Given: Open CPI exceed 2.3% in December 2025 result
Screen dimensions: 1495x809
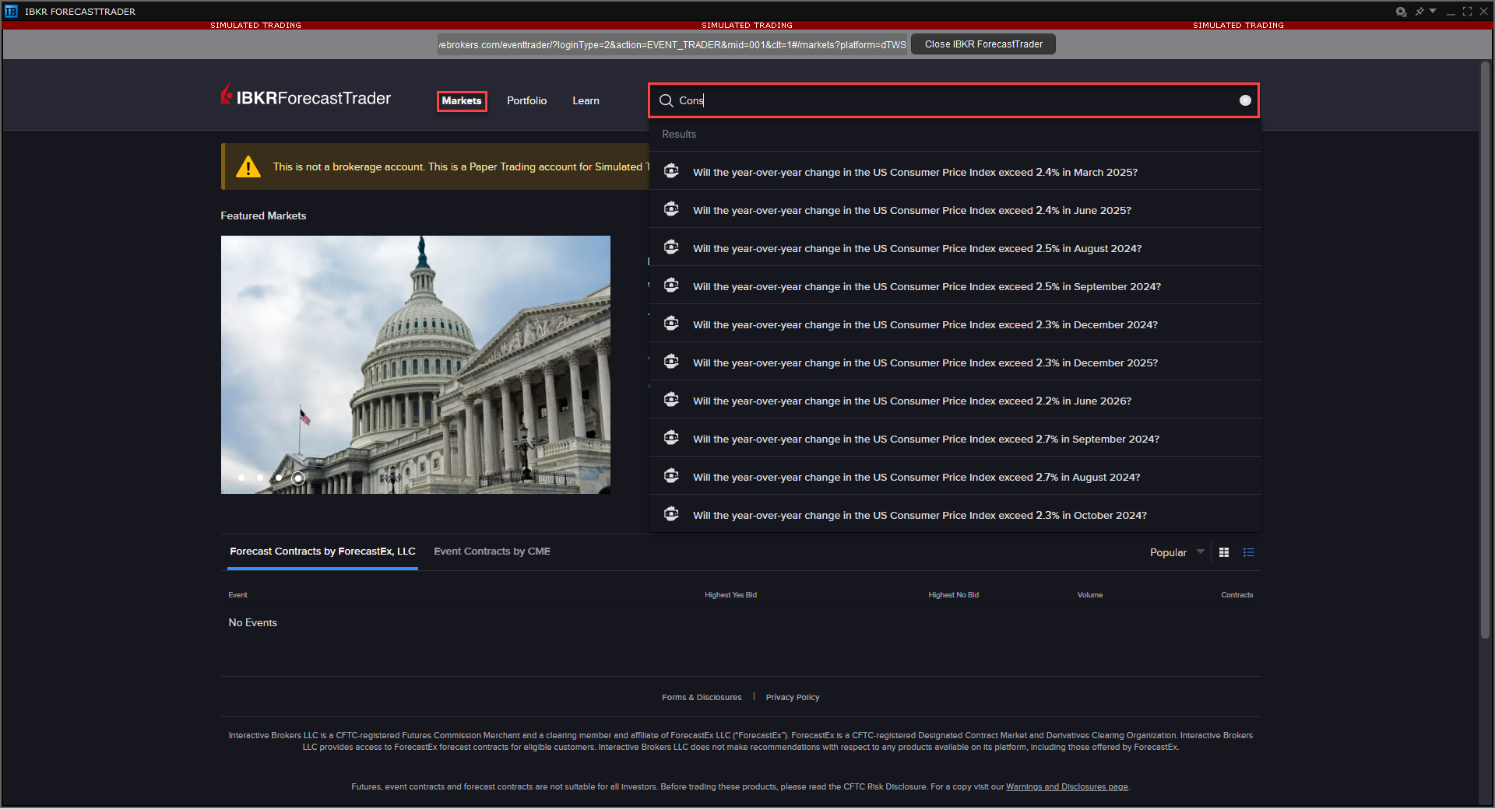Looking at the screenshot, I should (x=955, y=362).
